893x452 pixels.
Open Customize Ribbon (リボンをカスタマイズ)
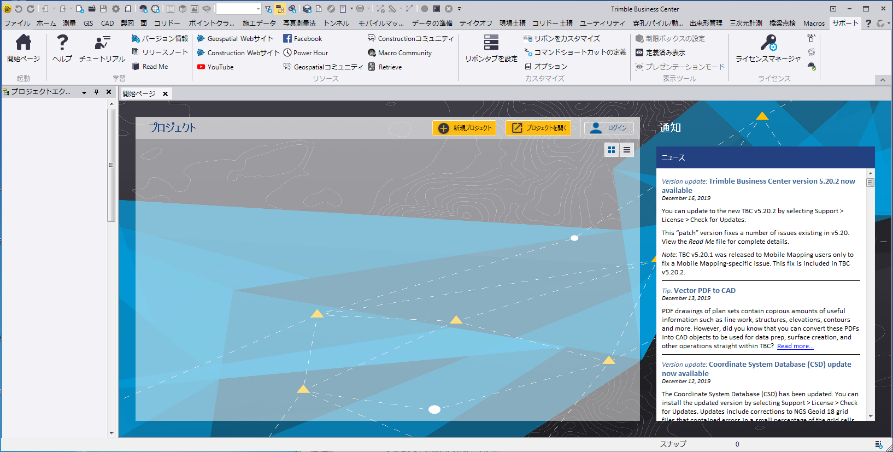(562, 38)
